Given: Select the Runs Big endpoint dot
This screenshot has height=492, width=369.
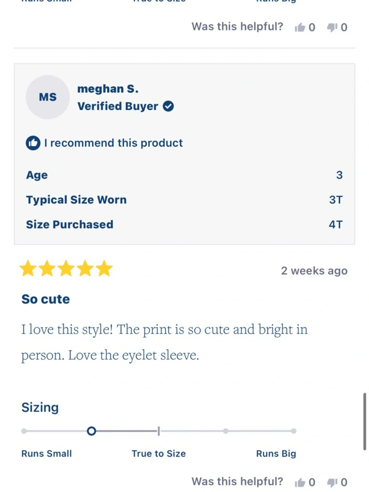Looking at the screenshot, I should [293, 431].
